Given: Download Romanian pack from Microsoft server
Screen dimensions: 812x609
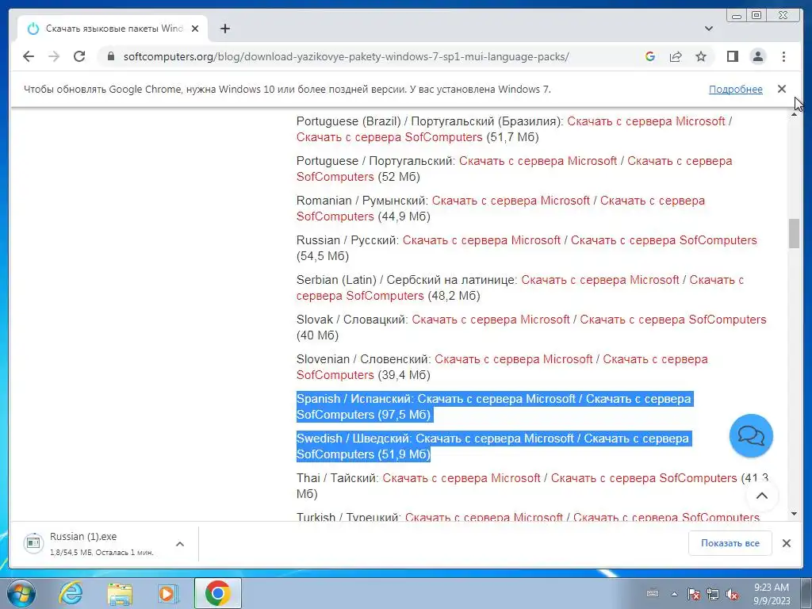Looking at the screenshot, I should (x=511, y=201).
